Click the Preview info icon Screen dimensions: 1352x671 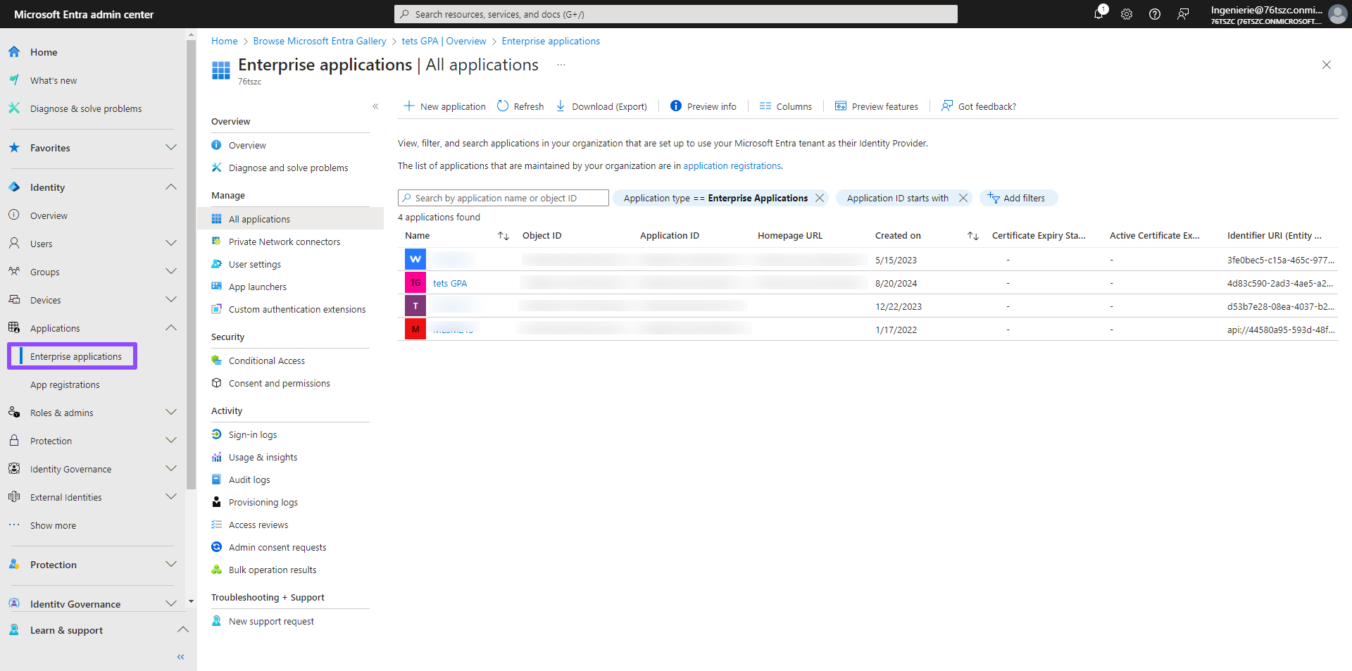(676, 106)
